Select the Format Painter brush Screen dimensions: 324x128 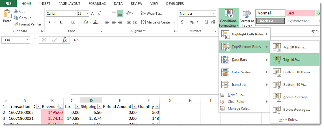[16, 24]
